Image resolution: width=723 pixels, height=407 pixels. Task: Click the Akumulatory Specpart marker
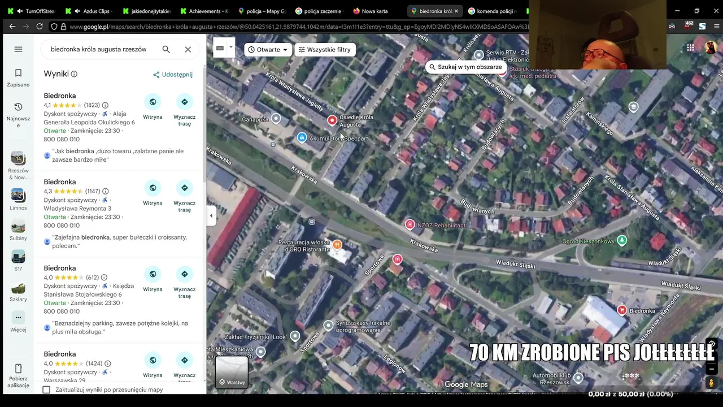302,137
